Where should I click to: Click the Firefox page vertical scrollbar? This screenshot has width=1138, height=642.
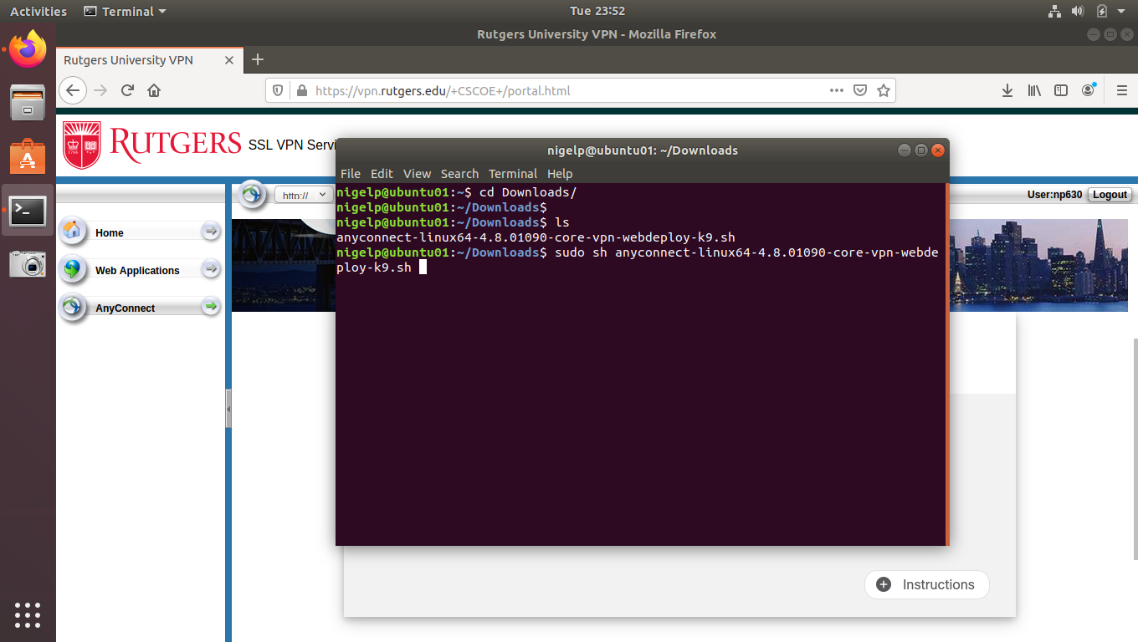pos(1135,448)
